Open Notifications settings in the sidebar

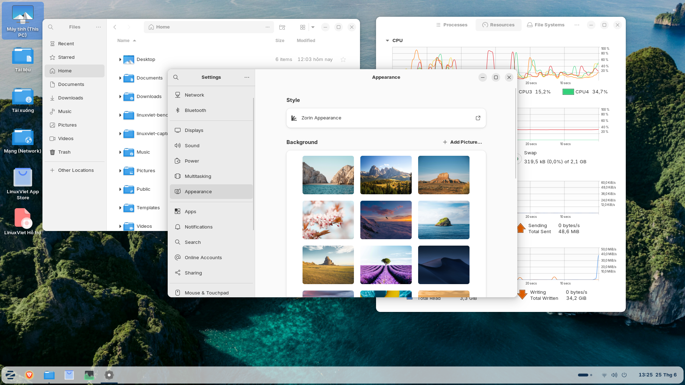click(211, 227)
